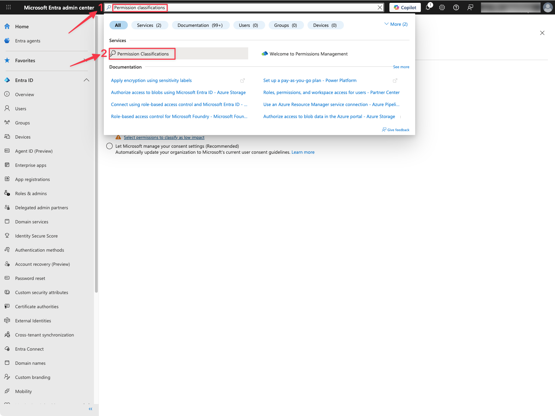The height and width of the screenshot is (416, 555).
Task: Open Authorize access to blobs doc link
Action: 178,93
